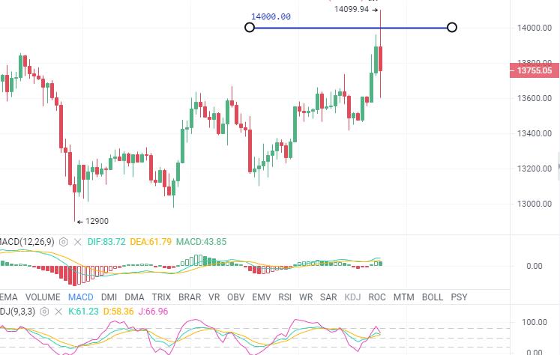
Task: Close the MACD indicator panel
Action: (x=77, y=242)
